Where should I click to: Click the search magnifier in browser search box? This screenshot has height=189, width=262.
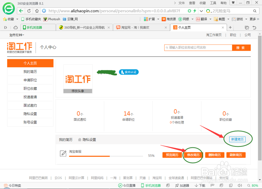(255, 11)
